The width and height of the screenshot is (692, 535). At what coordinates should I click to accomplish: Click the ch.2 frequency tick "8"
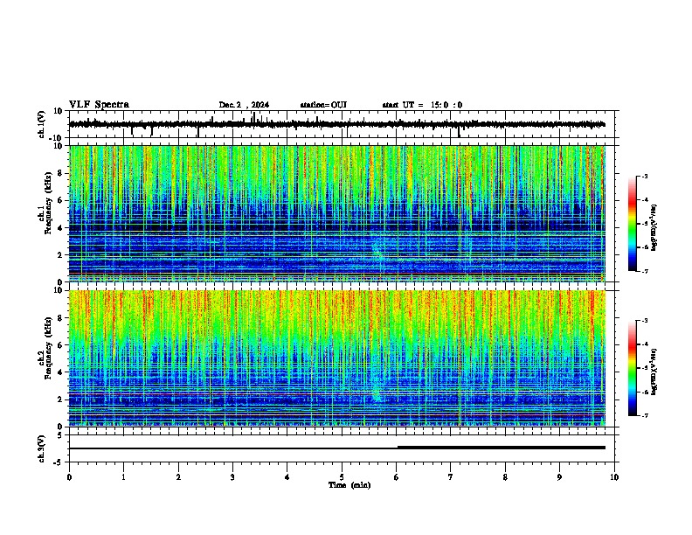61,318
